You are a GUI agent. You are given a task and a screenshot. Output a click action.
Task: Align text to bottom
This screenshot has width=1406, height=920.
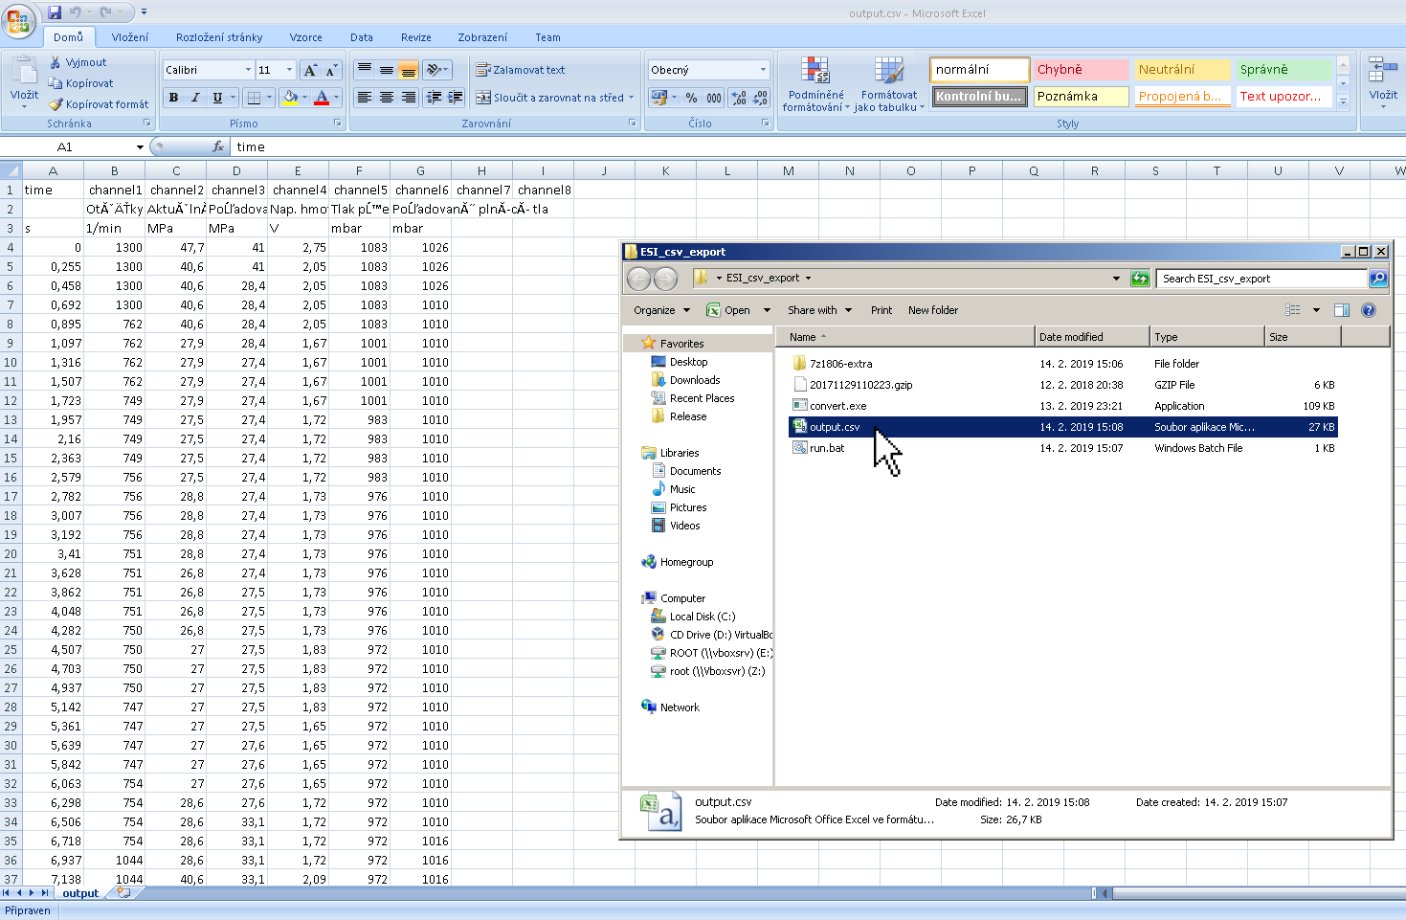click(x=408, y=70)
